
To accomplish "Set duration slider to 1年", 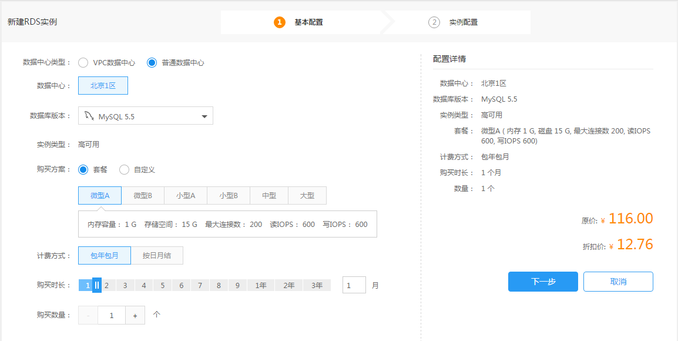I will 261,286.
